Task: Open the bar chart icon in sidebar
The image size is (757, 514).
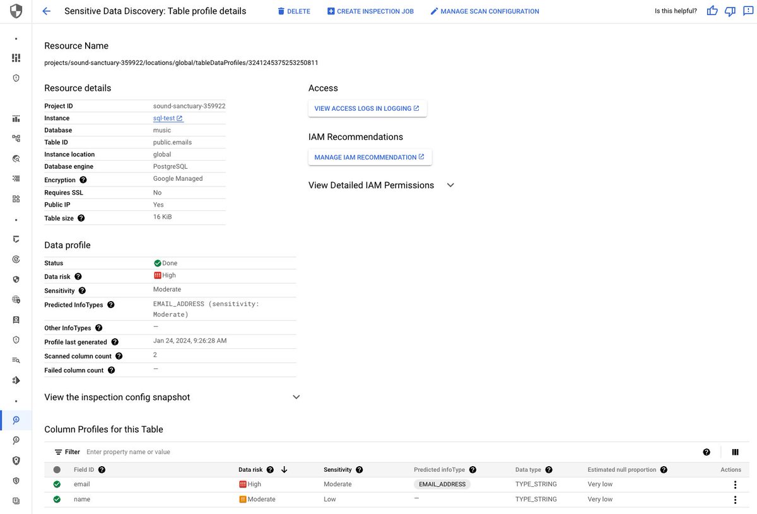Action: [x=16, y=118]
